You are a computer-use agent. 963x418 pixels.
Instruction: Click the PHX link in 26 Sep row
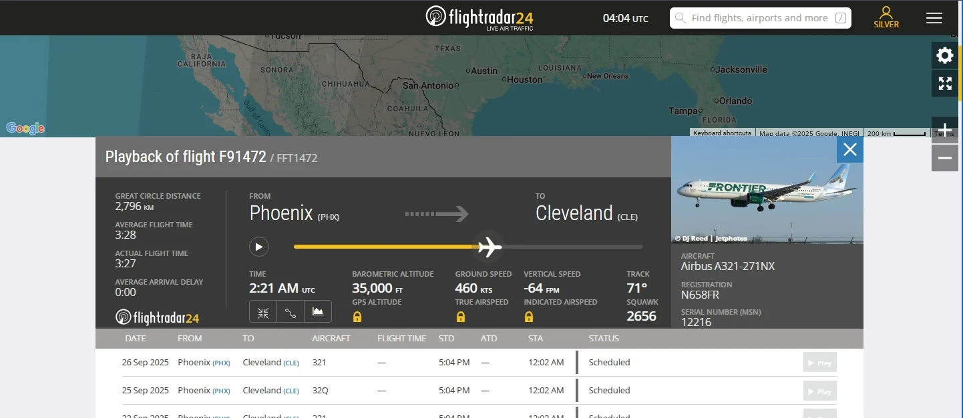tap(221, 363)
